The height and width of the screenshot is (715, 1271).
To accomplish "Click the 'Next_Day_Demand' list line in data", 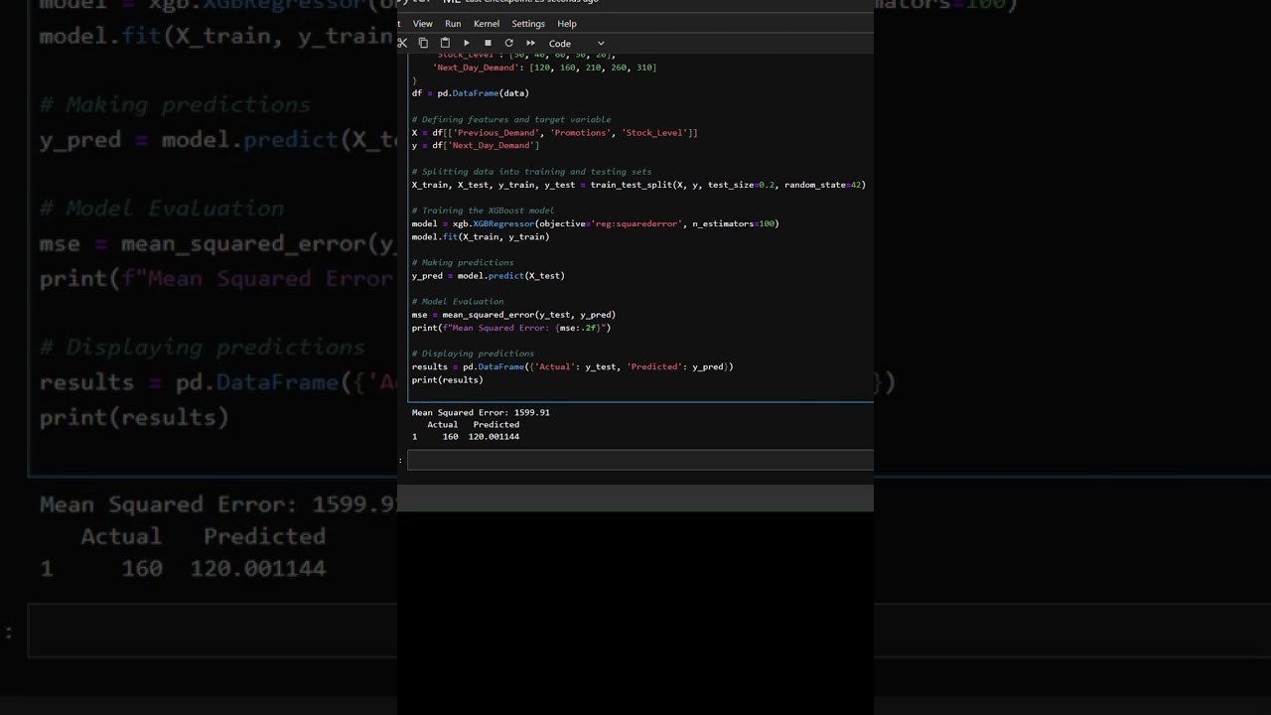I will (x=544, y=68).
